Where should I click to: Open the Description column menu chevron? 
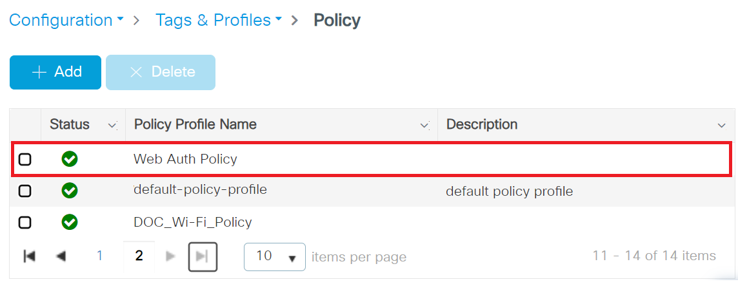tap(721, 125)
